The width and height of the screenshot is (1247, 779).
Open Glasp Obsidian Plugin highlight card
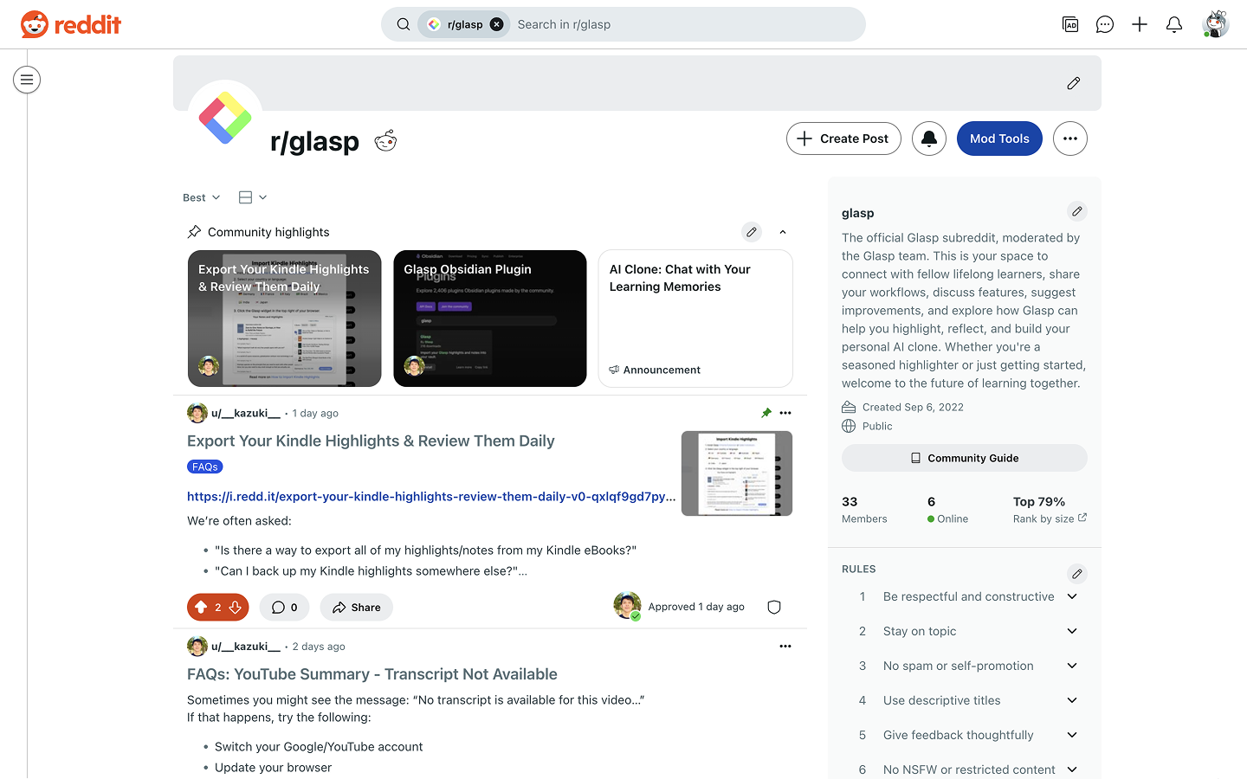coord(490,319)
